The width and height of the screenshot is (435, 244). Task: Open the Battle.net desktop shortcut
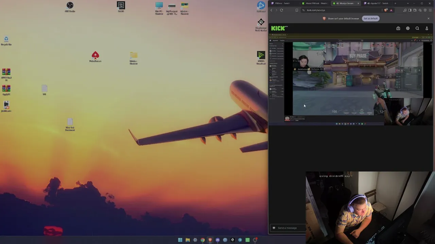point(261,7)
